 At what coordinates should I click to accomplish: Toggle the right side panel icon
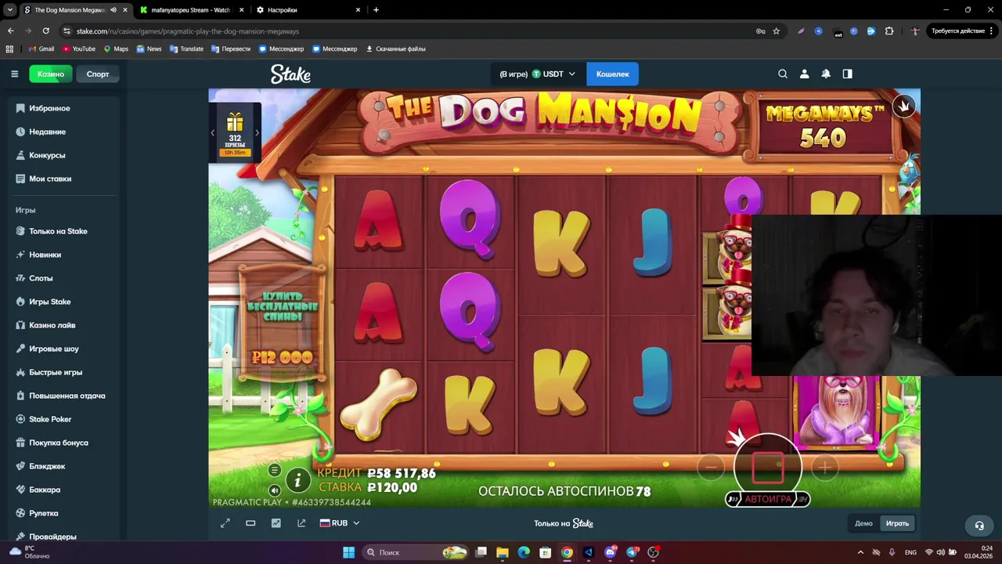click(847, 74)
